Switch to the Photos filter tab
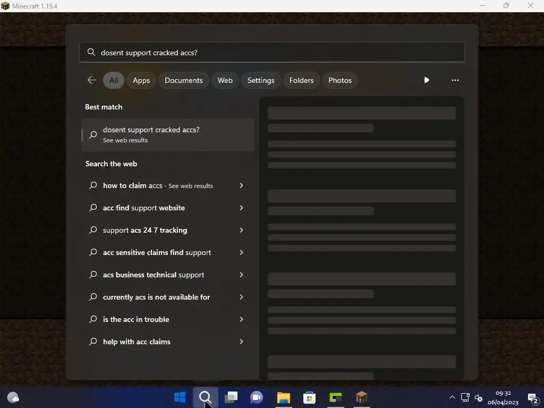This screenshot has width=544, height=408. tap(340, 80)
